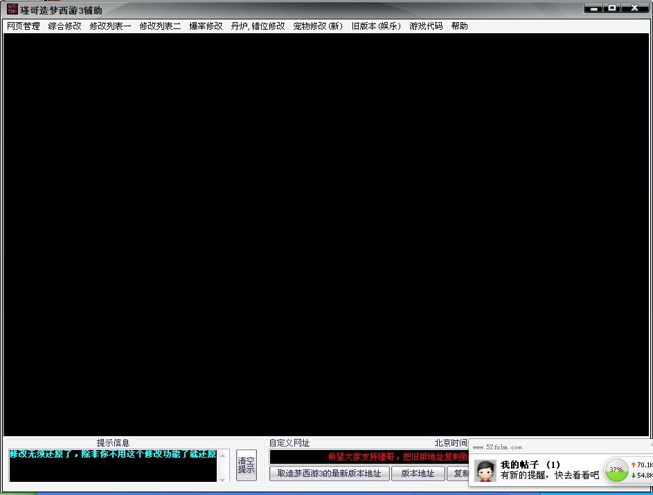653x495 pixels.
Task: Open the 爆率修改 menu
Action: click(206, 26)
